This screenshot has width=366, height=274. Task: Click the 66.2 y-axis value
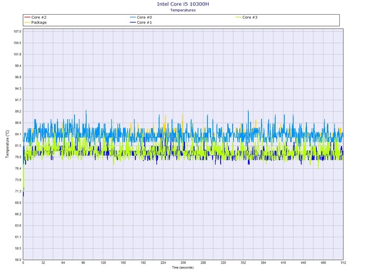18,214
